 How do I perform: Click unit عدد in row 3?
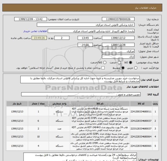59,129
